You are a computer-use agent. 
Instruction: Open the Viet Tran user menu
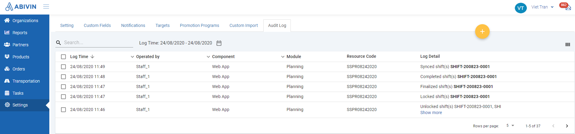click(542, 7)
